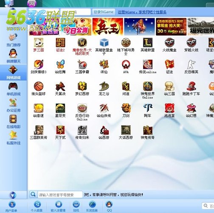The image size is (214, 213).
Task: Start 反恐行动Online
Action: 82,112
